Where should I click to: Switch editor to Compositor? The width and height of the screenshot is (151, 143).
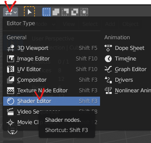pos(51,80)
